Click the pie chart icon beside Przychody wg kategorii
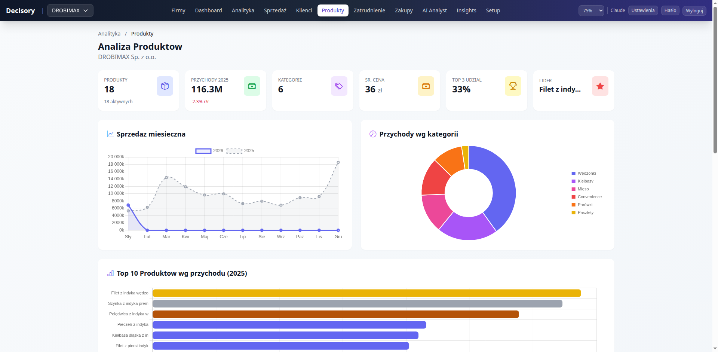Screen dimensions: 718x352 tap(373, 134)
